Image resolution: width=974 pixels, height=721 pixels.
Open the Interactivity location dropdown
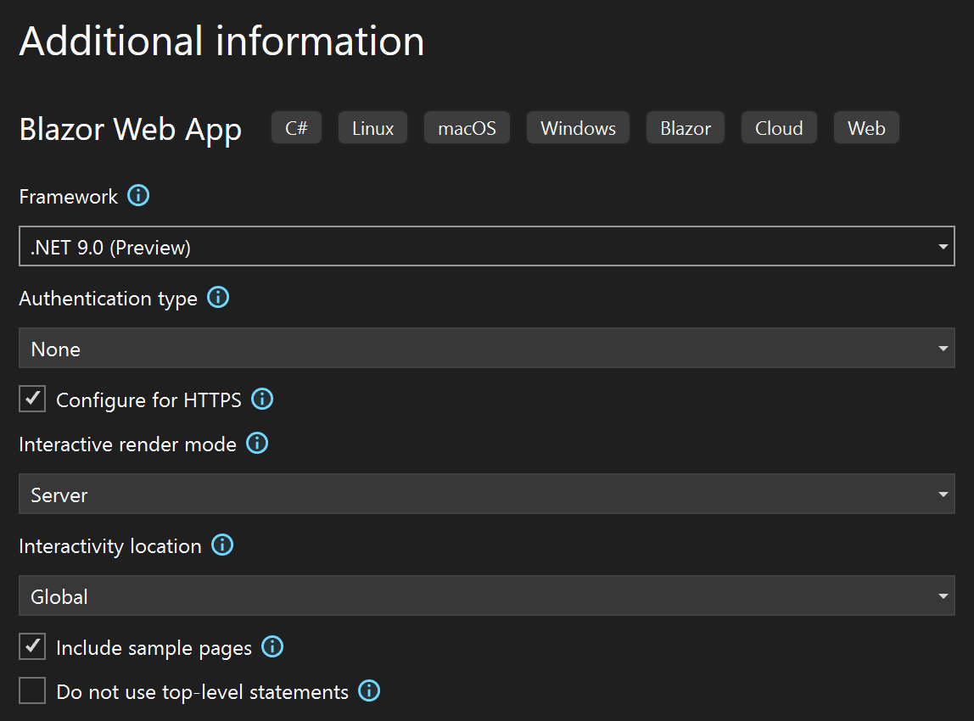487,596
